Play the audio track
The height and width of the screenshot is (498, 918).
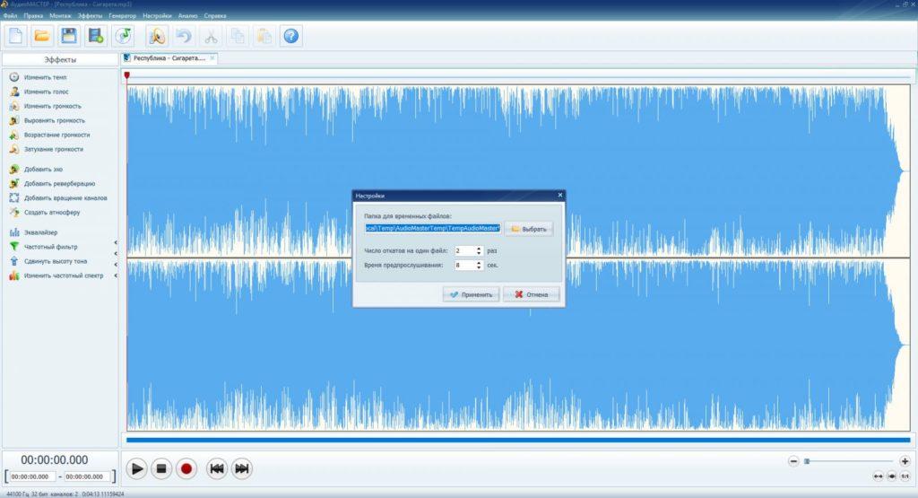tap(136, 468)
